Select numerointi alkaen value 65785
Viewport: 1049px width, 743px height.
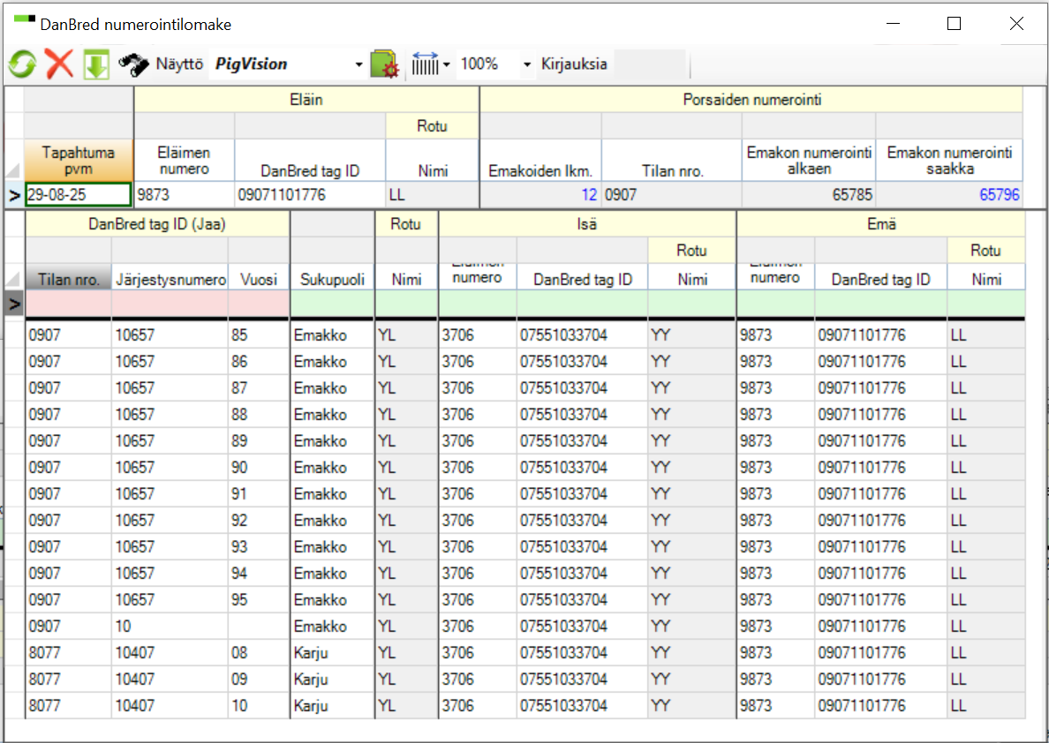coord(809,195)
